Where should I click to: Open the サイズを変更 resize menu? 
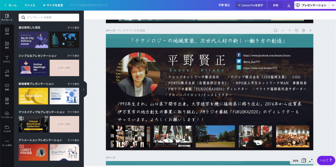53,5
